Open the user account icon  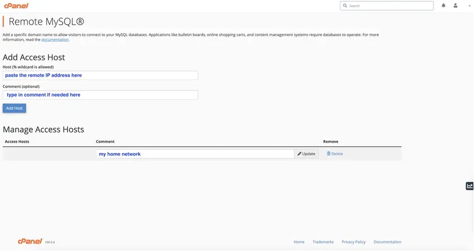(x=455, y=6)
